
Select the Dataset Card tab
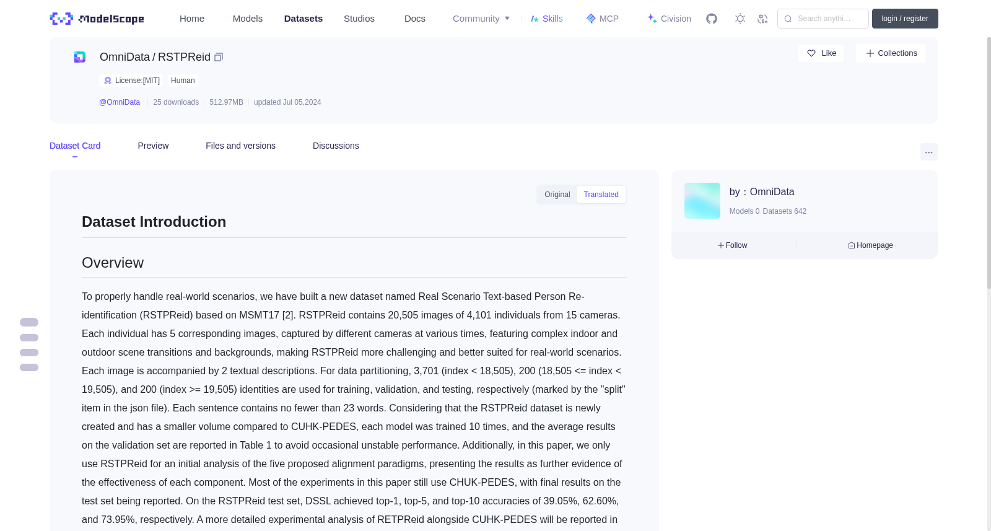(75, 146)
